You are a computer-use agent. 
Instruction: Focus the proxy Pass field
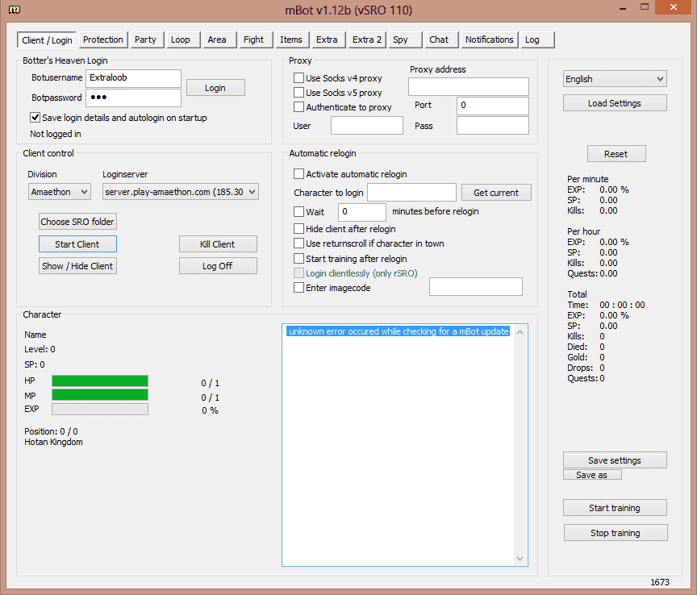click(493, 126)
